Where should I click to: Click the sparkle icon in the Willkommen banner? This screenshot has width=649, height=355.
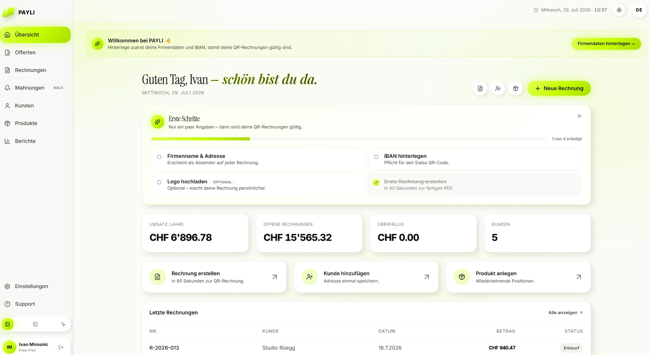click(98, 44)
